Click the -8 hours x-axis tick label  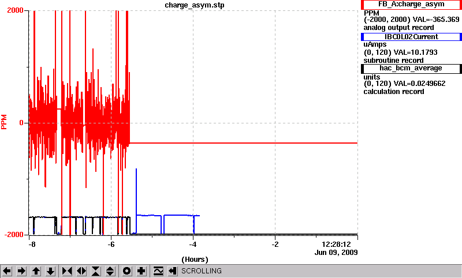(x=32, y=245)
